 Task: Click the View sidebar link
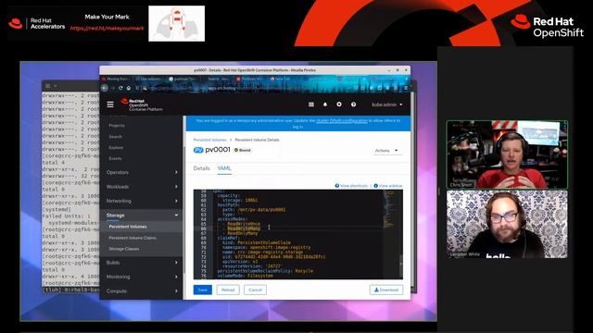click(x=388, y=186)
